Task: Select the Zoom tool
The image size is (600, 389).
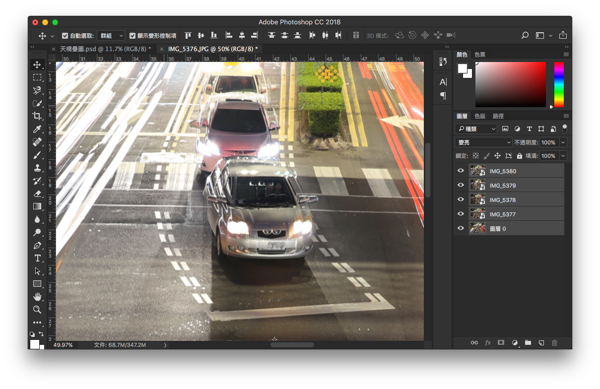Action: coord(37,310)
